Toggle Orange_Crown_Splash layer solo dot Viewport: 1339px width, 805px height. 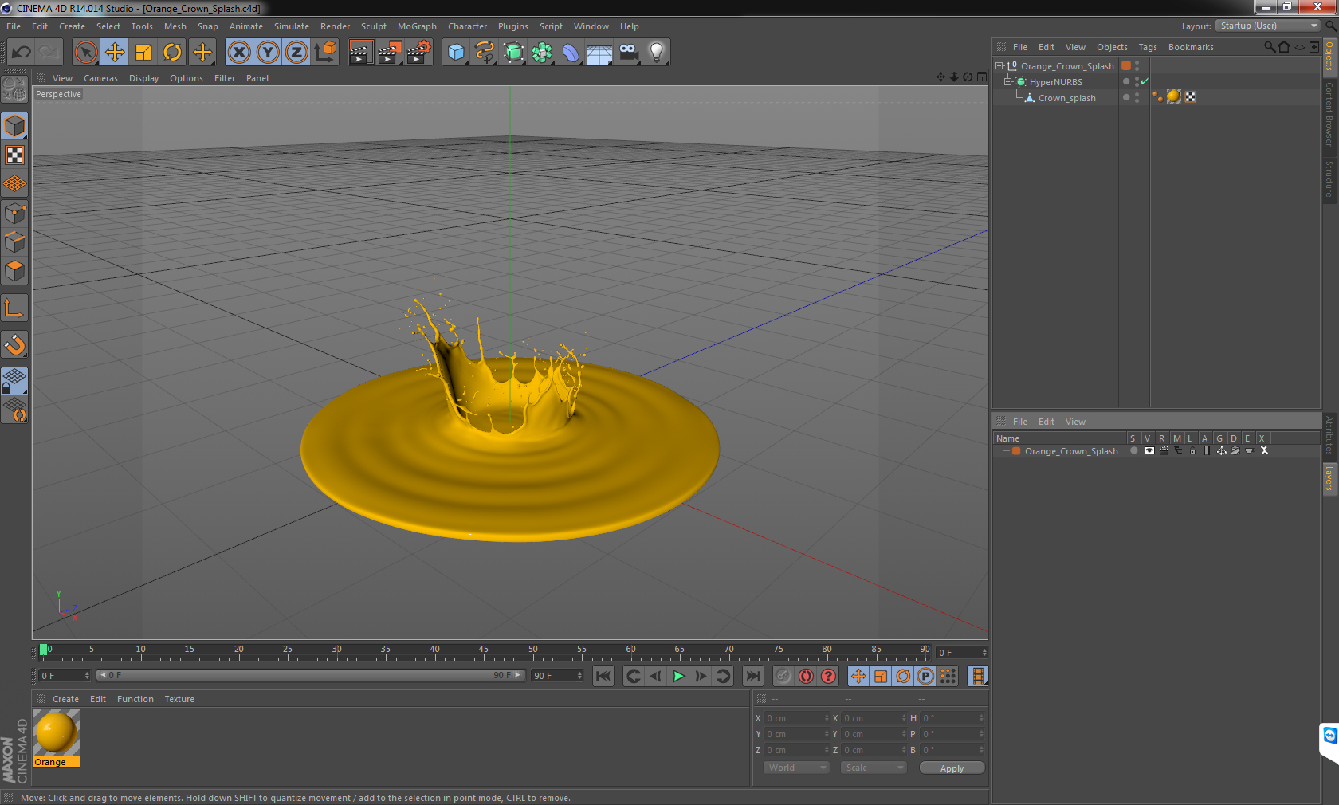pos(1133,450)
